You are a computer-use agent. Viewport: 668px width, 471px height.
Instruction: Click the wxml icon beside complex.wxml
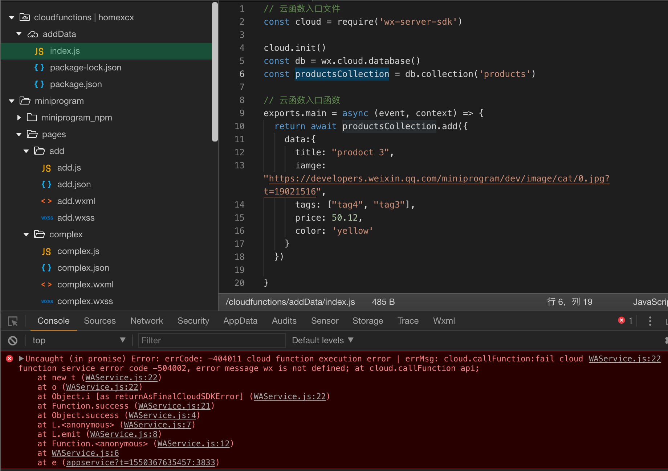[x=46, y=284]
